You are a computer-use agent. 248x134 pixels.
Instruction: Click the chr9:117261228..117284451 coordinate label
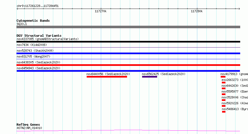[38, 6]
